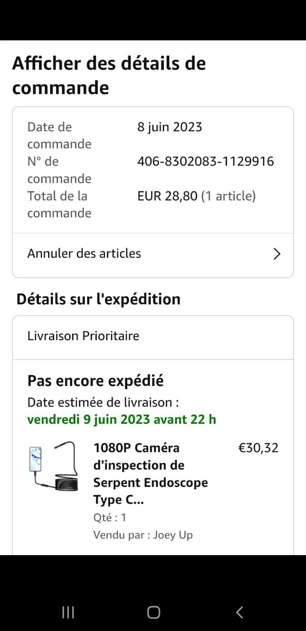Tap the order date 8 juin 2023
This screenshot has width=306, height=631.
click(x=169, y=127)
